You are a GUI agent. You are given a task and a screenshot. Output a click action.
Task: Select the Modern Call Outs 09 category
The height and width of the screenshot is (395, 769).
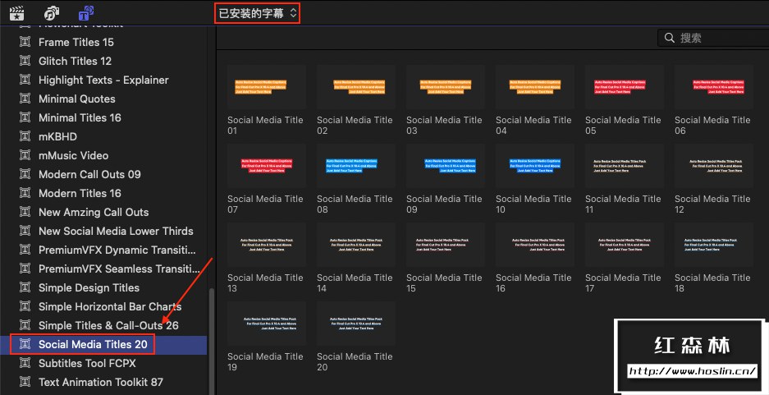89,174
